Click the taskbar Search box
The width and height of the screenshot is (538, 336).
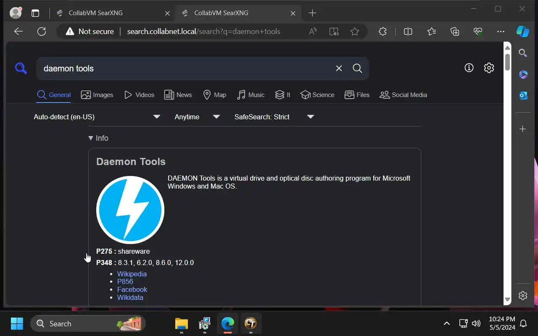click(88, 323)
